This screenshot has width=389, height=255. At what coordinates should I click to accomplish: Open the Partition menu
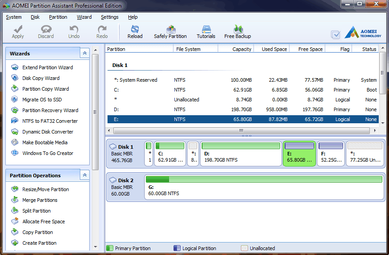click(58, 17)
